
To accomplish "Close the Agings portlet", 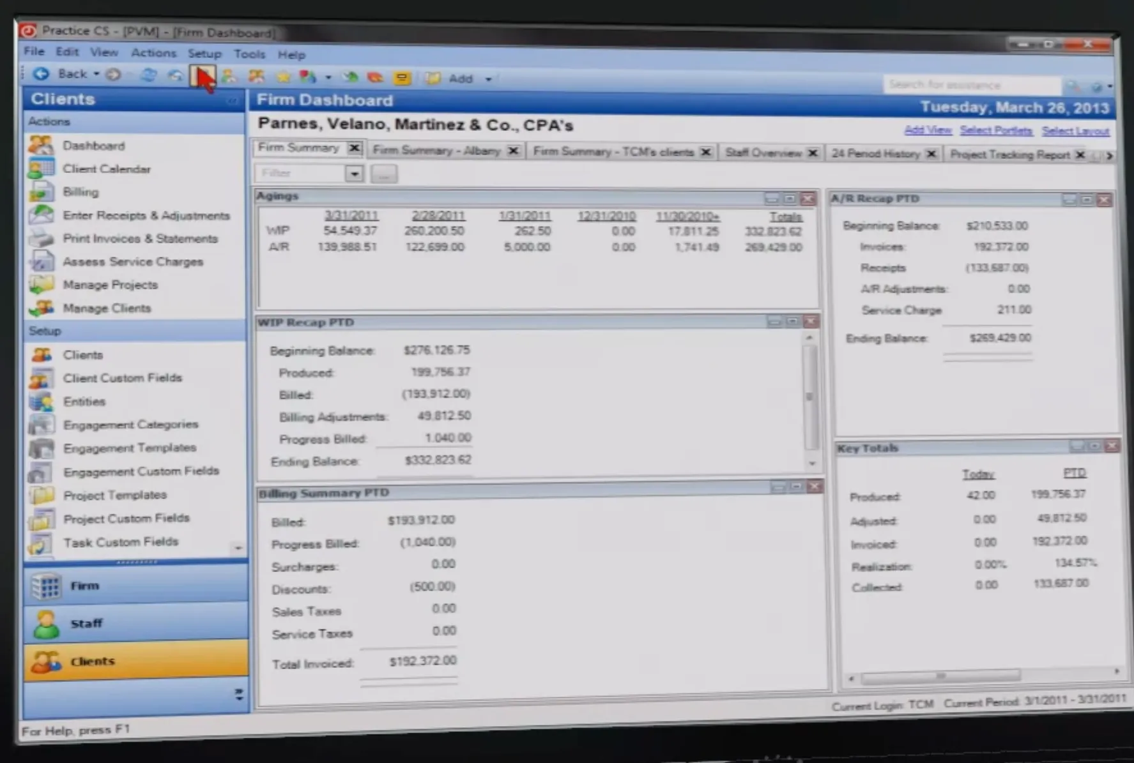I will point(808,199).
